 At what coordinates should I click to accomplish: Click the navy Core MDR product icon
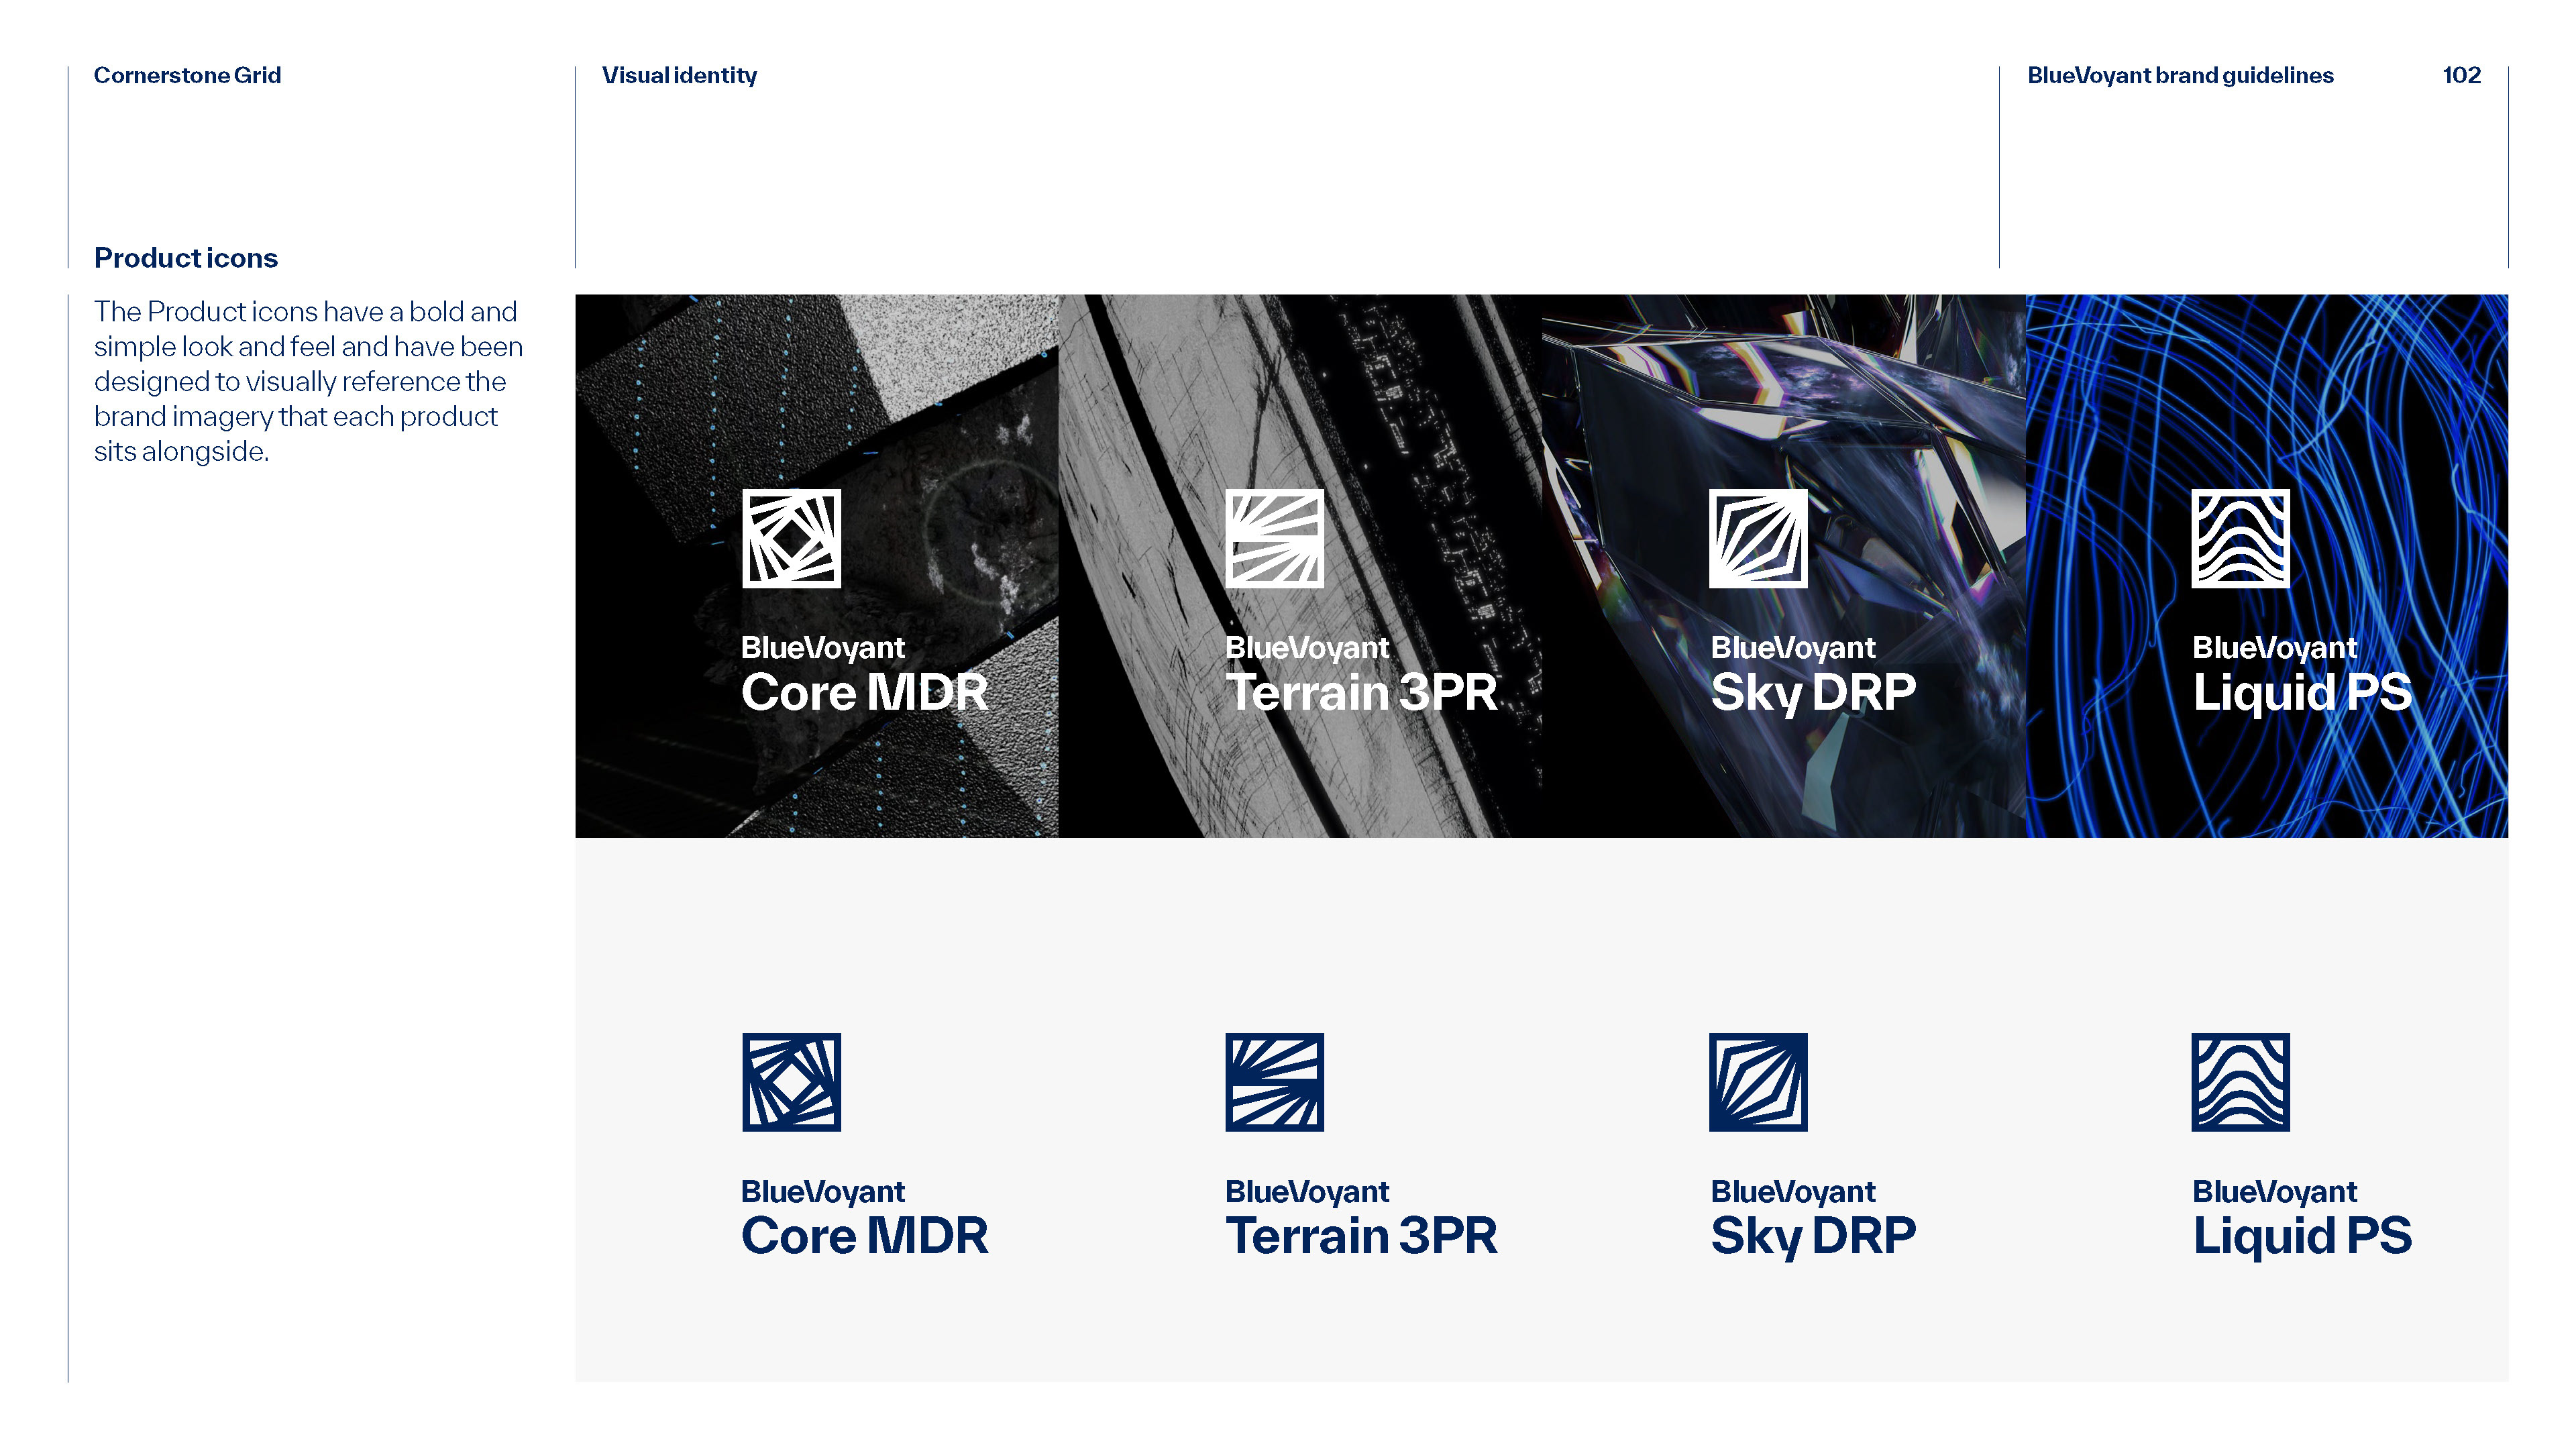click(791, 1082)
